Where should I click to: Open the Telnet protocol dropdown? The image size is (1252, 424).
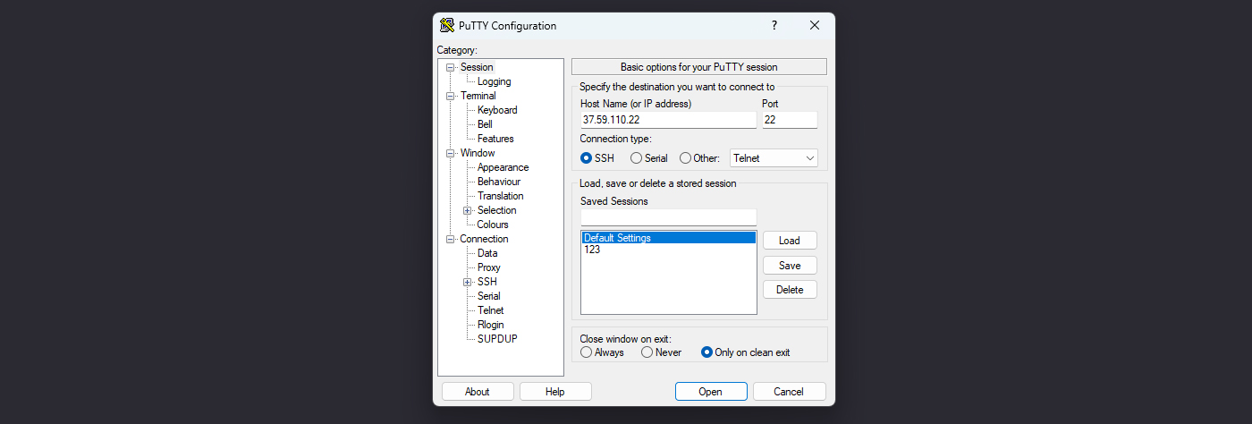click(774, 158)
